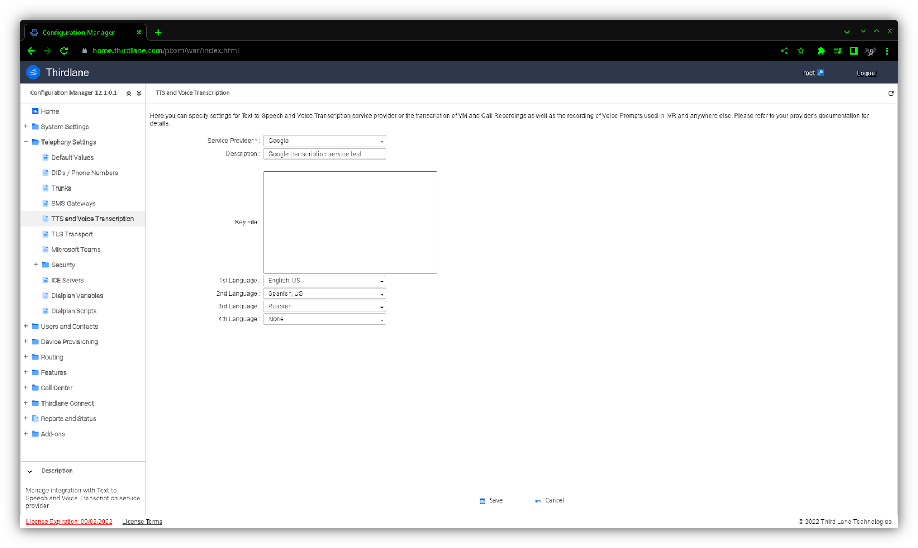Open Default Values in the tree

coord(72,157)
